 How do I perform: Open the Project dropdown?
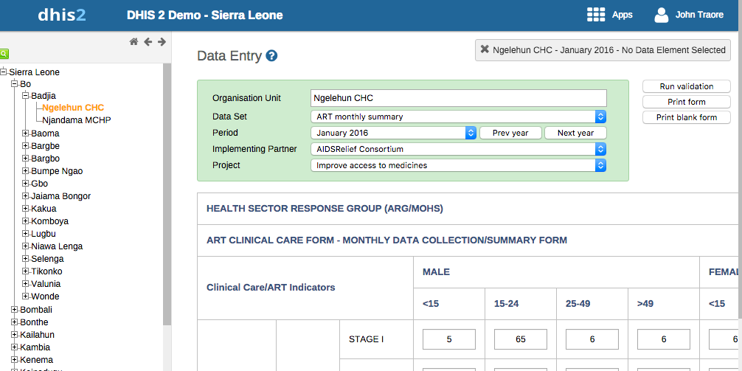pos(458,165)
